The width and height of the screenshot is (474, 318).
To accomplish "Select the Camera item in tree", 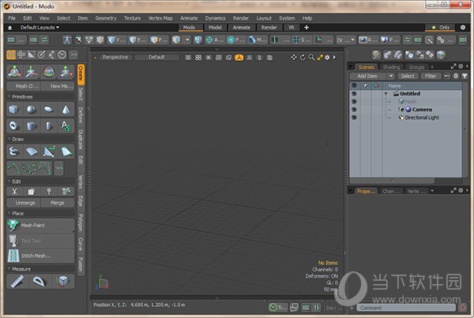I will coord(422,110).
